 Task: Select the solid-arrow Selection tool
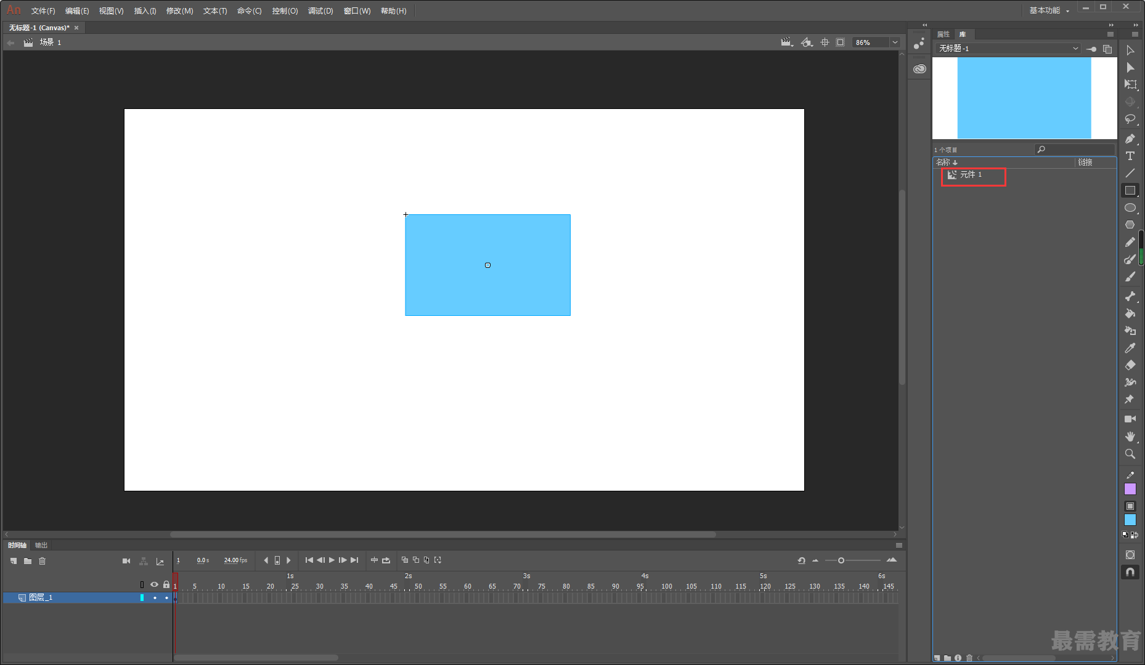click(x=1130, y=68)
